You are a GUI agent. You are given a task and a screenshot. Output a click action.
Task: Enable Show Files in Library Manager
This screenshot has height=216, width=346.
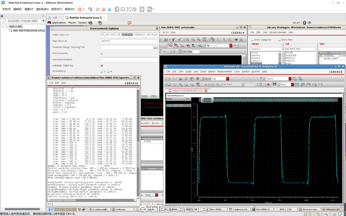[279, 40]
